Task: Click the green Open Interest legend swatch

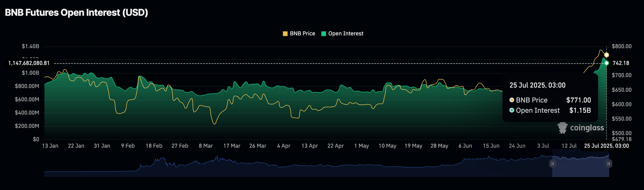Action: 323,33
